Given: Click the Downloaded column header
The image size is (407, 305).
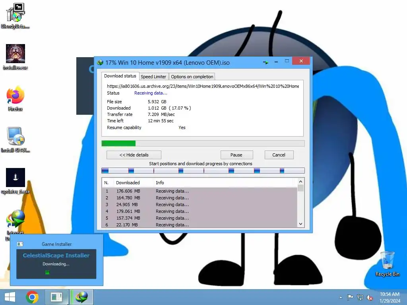Looking at the screenshot, I should (x=134, y=183).
